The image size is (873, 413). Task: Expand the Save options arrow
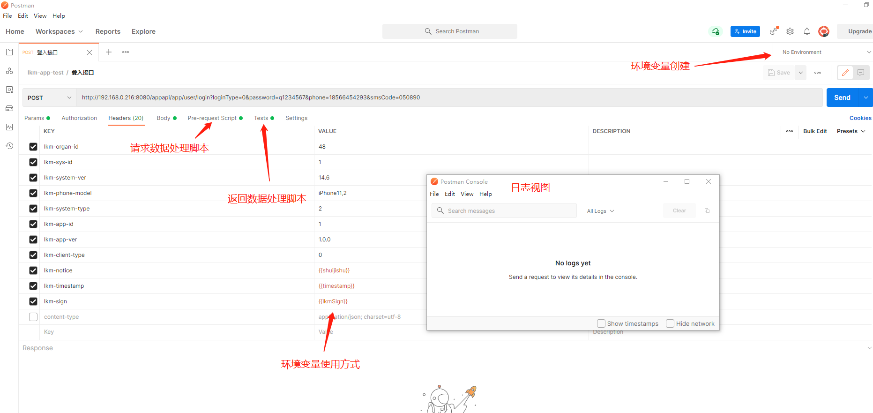(801, 73)
